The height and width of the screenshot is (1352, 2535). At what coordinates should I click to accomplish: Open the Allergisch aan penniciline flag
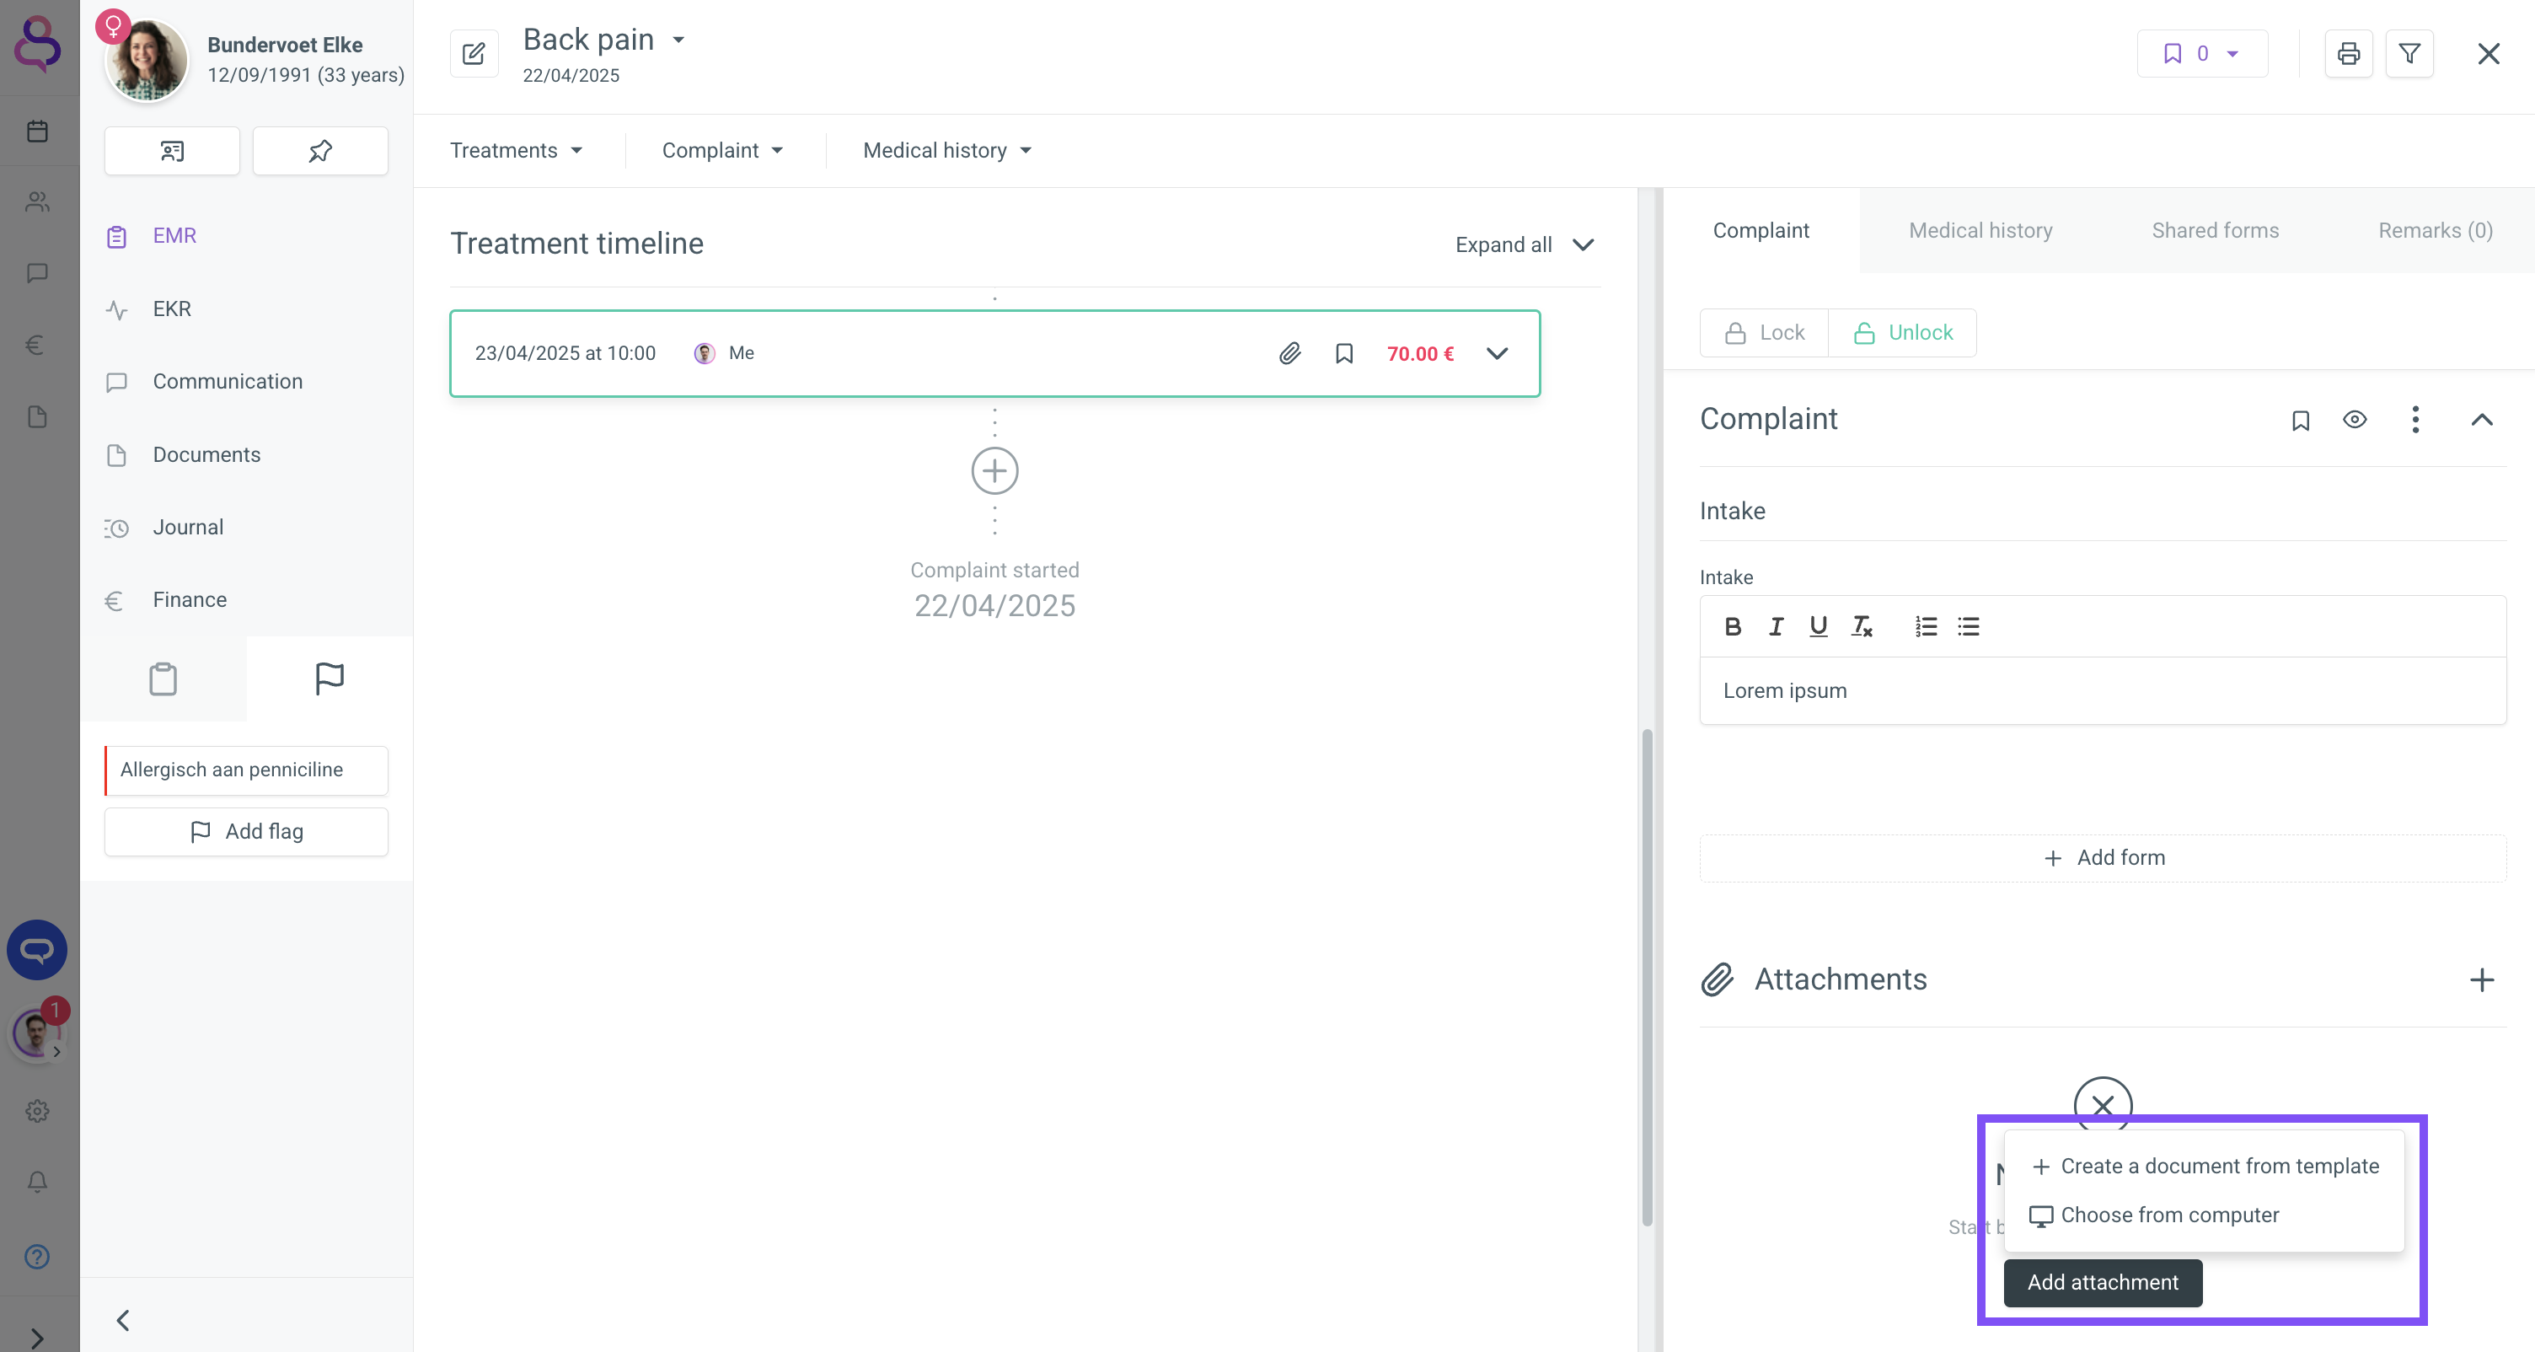pyautogui.click(x=246, y=770)
